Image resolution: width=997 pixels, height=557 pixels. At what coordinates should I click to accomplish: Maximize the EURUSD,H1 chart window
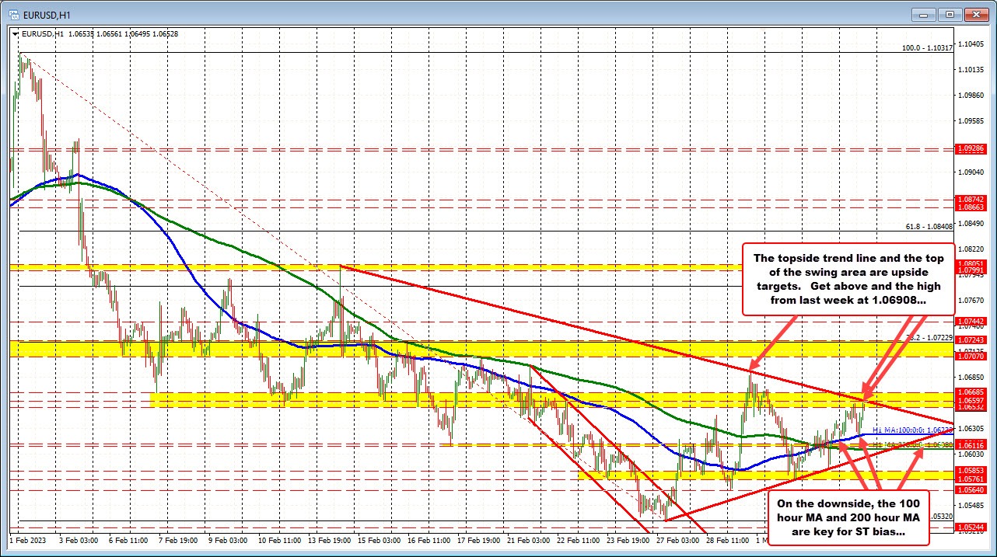point(950,14)
